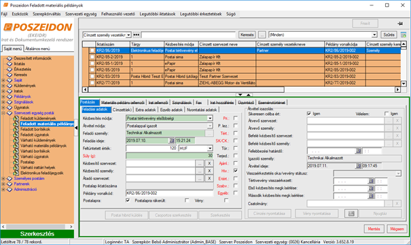411x245 pixels.
Task: Toggle the Pri. checkbox
Action: 236,118
